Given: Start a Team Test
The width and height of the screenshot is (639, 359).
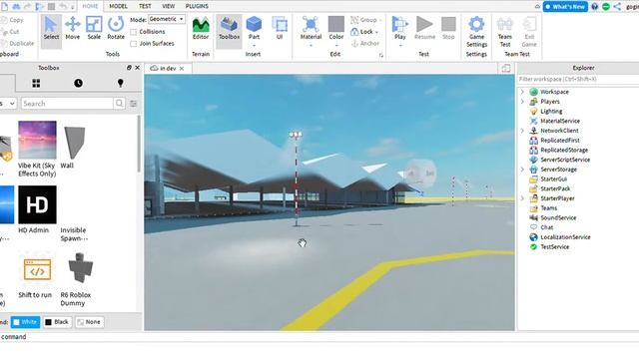Looking at the screenshot, I should [x=505, y=32].
